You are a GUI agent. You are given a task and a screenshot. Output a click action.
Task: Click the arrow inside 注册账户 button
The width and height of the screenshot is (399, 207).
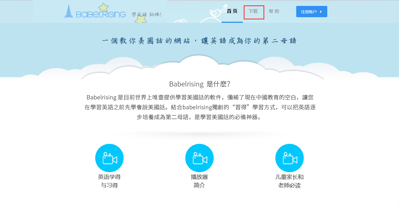[321, 12]
